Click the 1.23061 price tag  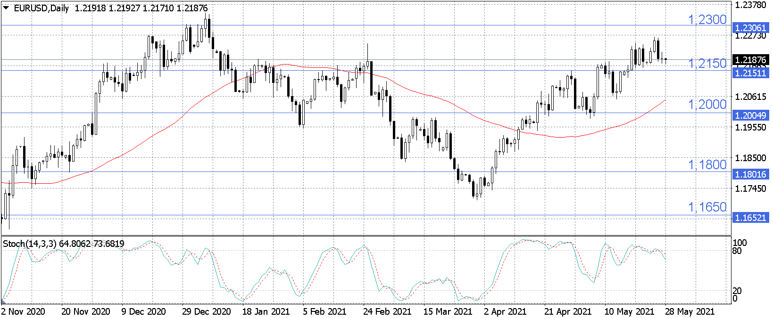751,28
